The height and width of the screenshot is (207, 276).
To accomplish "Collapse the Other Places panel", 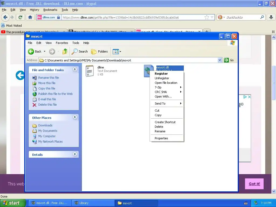I will pos(75,117).
